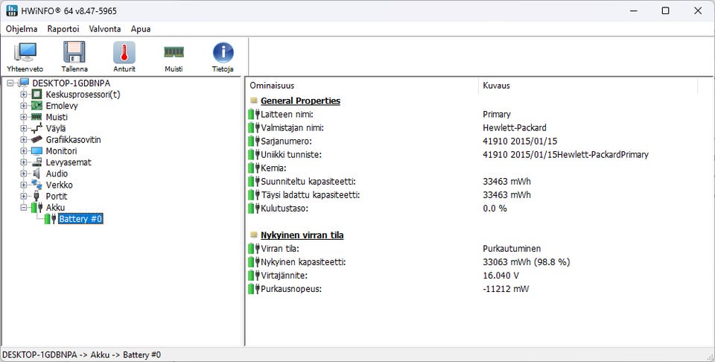Select the DESKTOP-1GDBNPA tree label
Screen dimensions: 715x362
(71, 83)
